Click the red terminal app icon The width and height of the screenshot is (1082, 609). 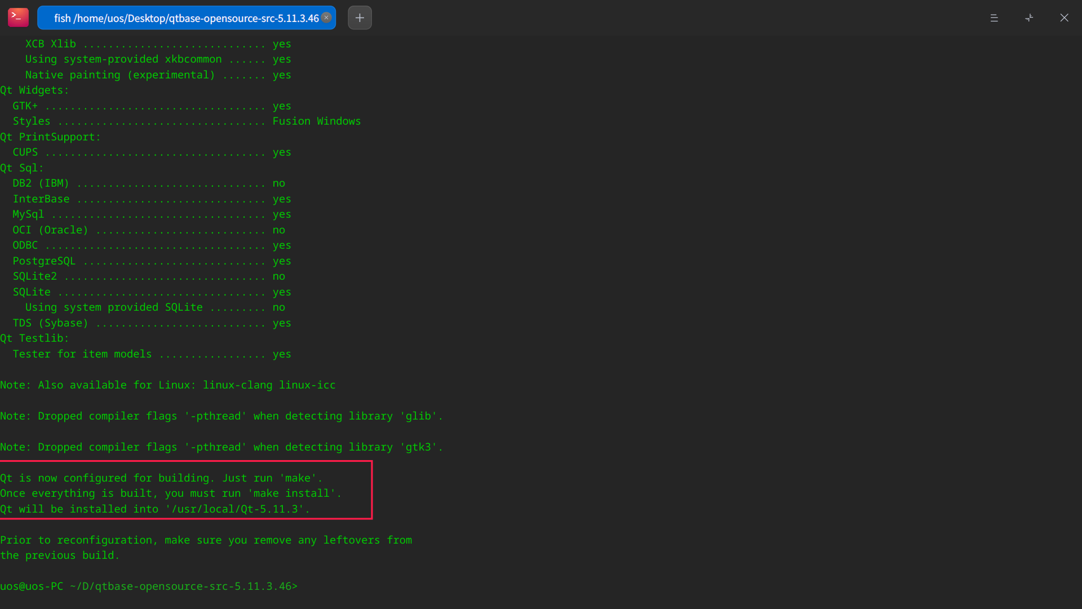(18, 17)
